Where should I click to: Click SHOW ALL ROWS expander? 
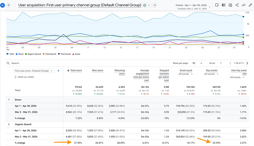pyautogui.click(x=24, y=77)
